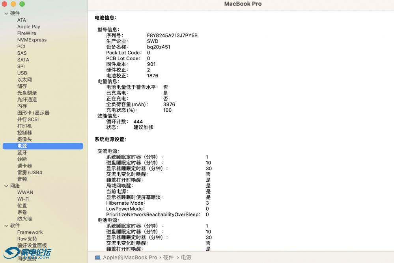Viewport: 394px width, 263px height.
Task: Click the battery calibration value 1876
Action: [153, 76]
